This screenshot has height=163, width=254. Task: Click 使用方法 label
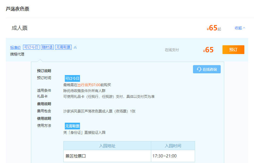point(44,126)
